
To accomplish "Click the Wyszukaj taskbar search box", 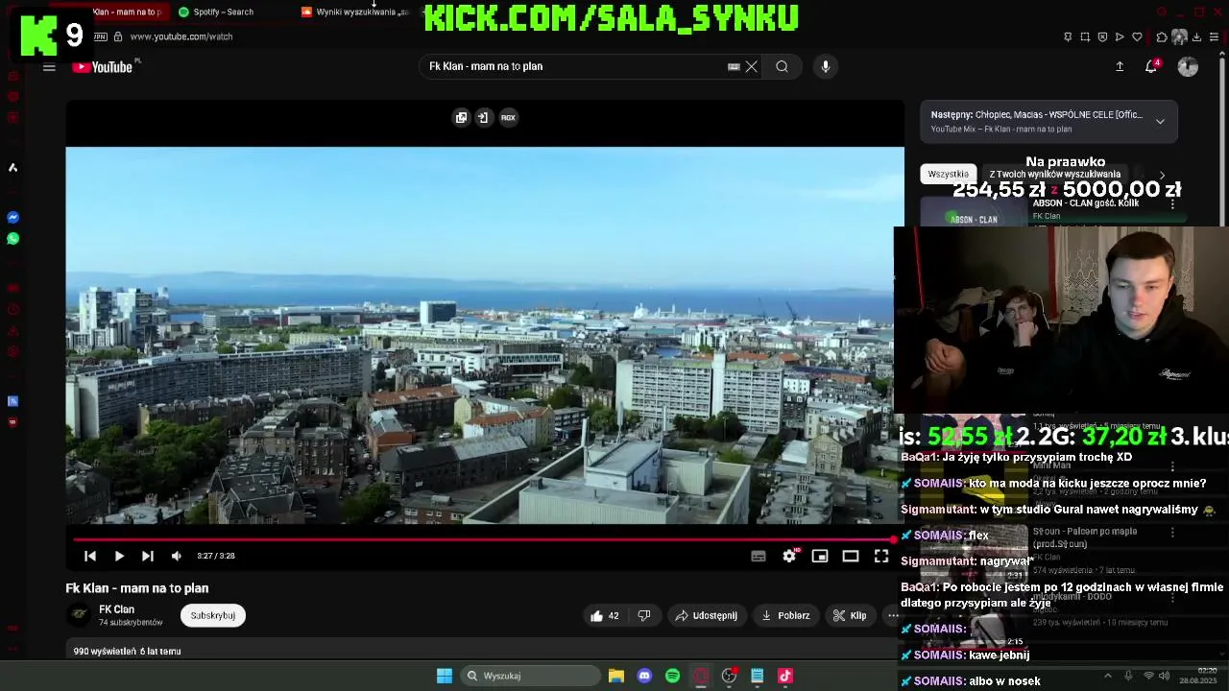I will click(x=528, y=676).
